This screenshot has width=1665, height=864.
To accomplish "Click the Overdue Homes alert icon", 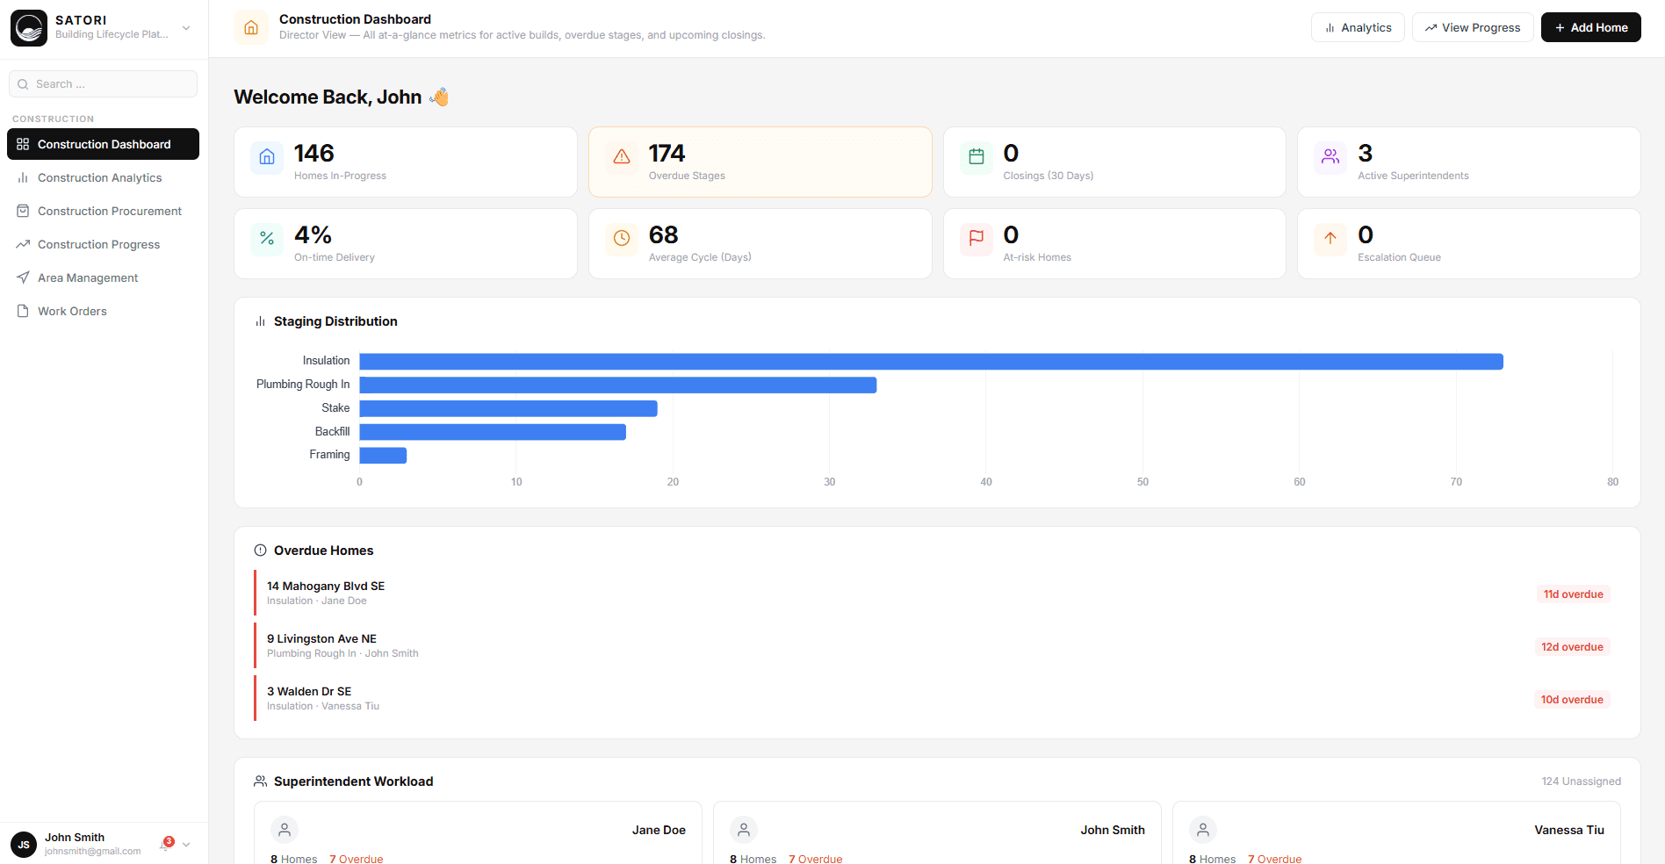I will point(260,551).
